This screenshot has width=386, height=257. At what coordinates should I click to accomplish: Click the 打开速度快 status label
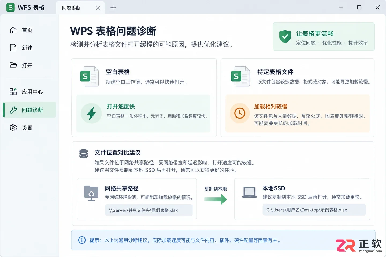[x=121, y=106]
